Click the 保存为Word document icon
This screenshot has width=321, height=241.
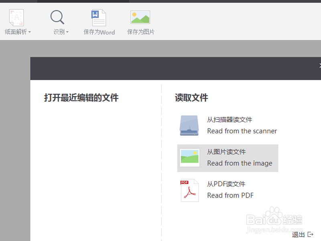tap(99, 18)
